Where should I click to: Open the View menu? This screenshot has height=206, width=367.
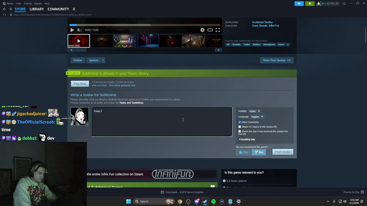point(19,3)
